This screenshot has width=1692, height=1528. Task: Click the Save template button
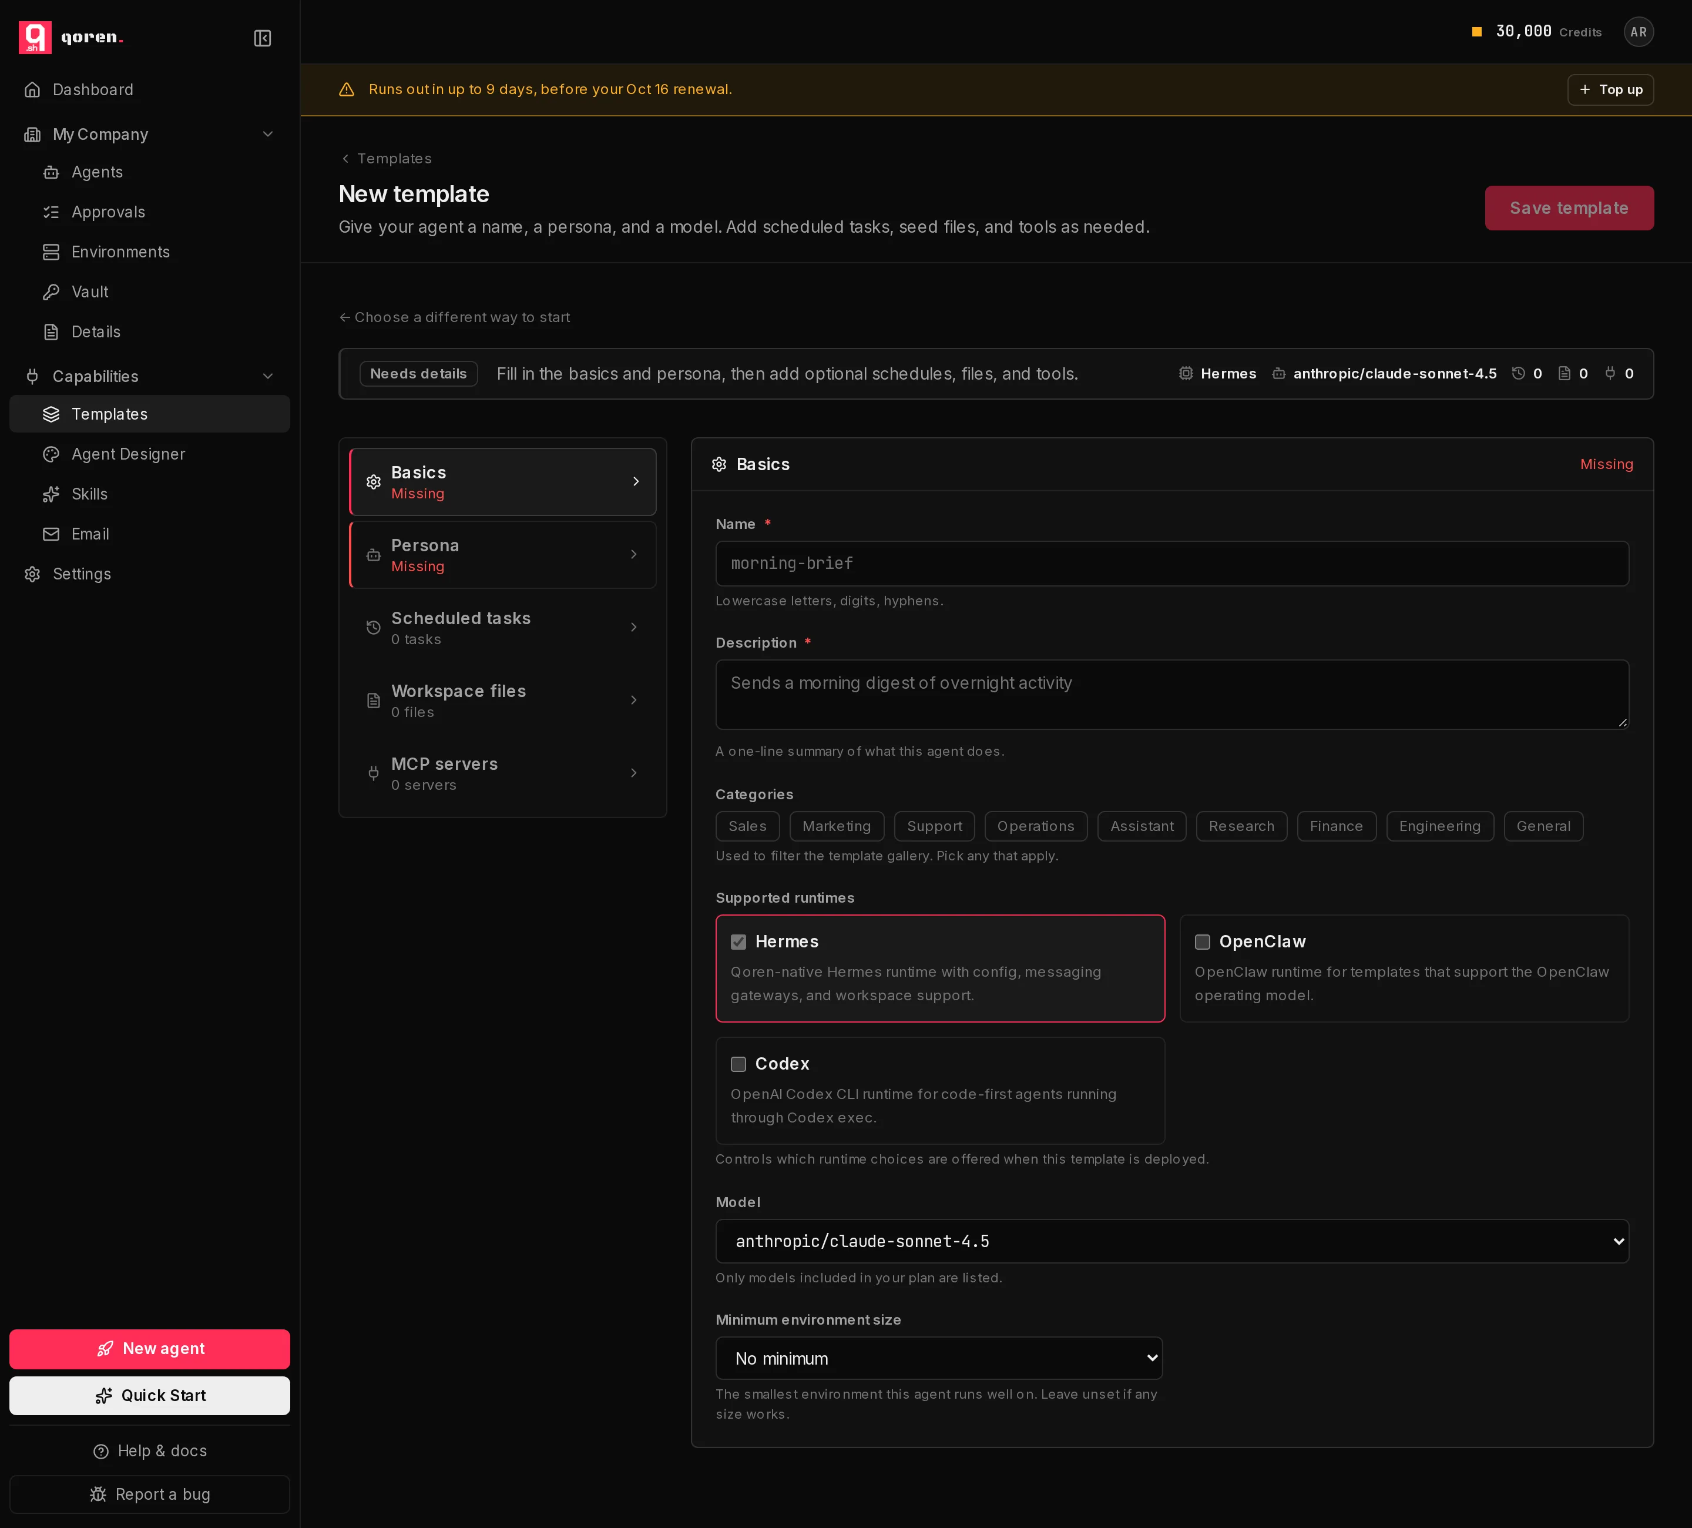(x=1569, y=208)
